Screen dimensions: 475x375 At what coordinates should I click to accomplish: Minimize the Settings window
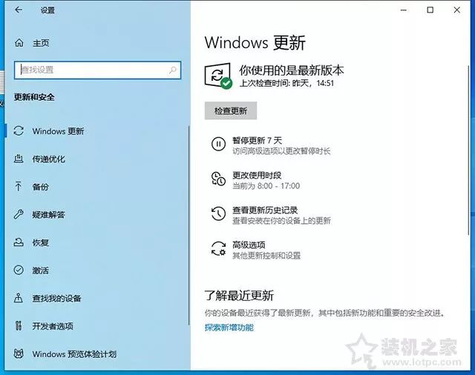click(x=404, y=10)
